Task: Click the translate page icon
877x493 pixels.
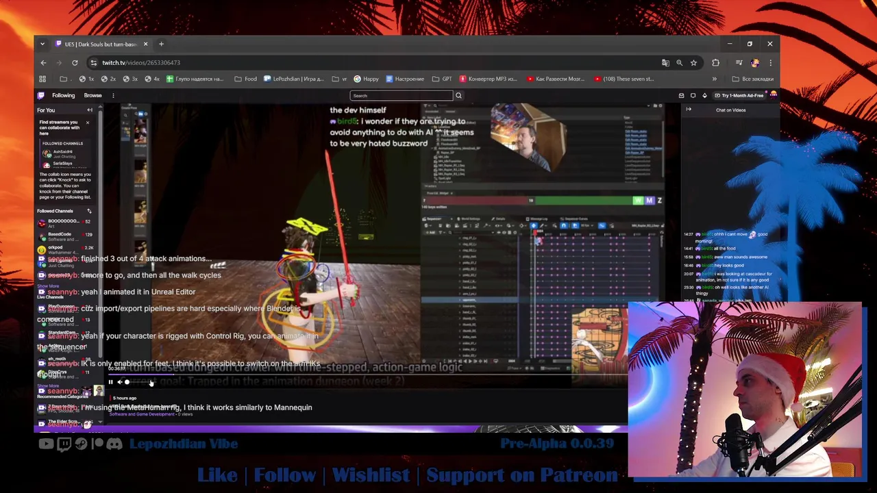Action: pos(665,62)
